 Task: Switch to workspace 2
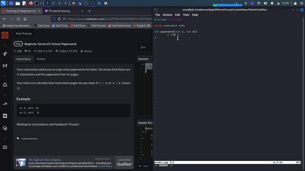tap(53, 3)
